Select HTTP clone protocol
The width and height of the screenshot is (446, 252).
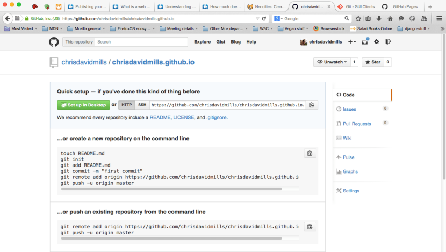[126, 105]
